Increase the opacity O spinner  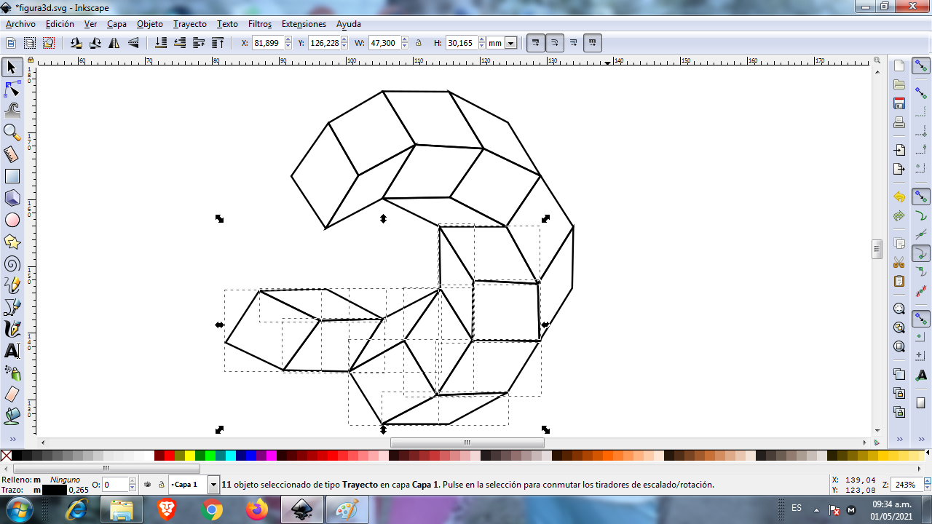point(133,481)
